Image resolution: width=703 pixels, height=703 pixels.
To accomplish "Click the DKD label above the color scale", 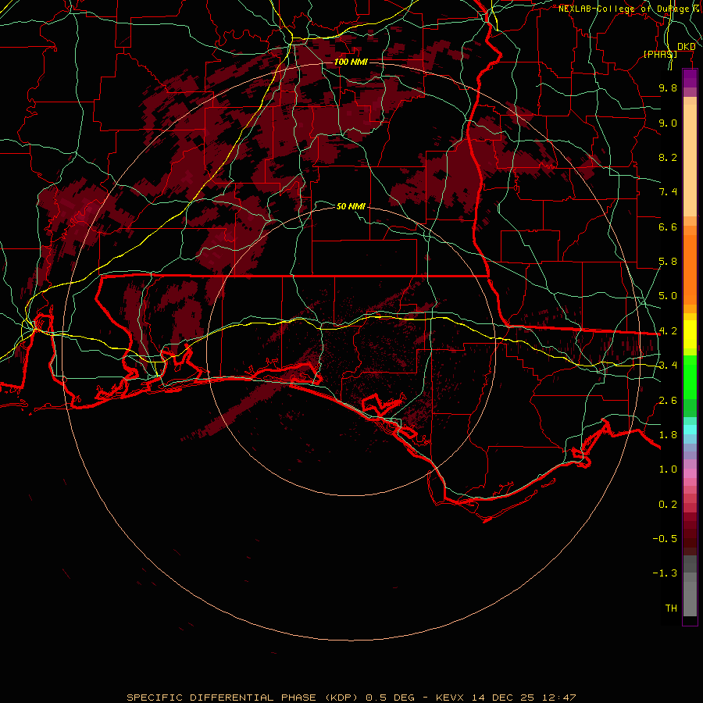I will [x=686, y=47].
